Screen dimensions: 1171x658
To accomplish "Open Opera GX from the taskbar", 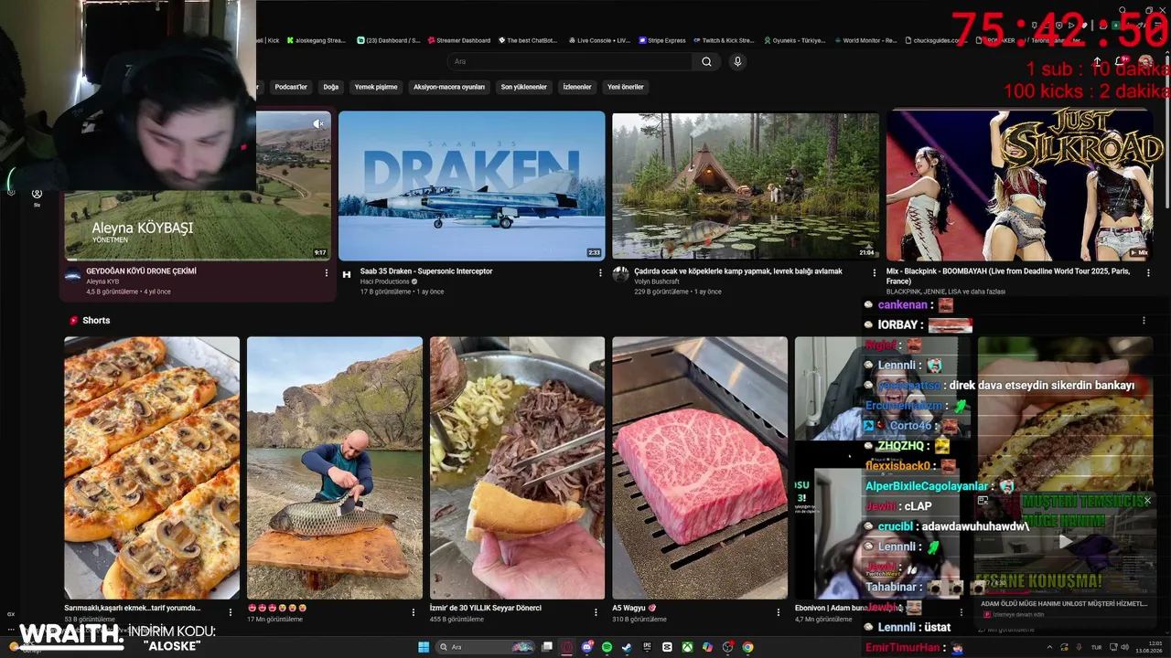I will (567, 647).
